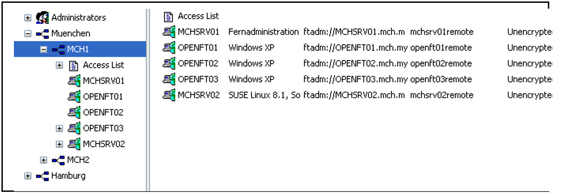Expand the MCH2 tree node
Image resolution: width=571 pixels, height=193 pixels.
point(43,160)
